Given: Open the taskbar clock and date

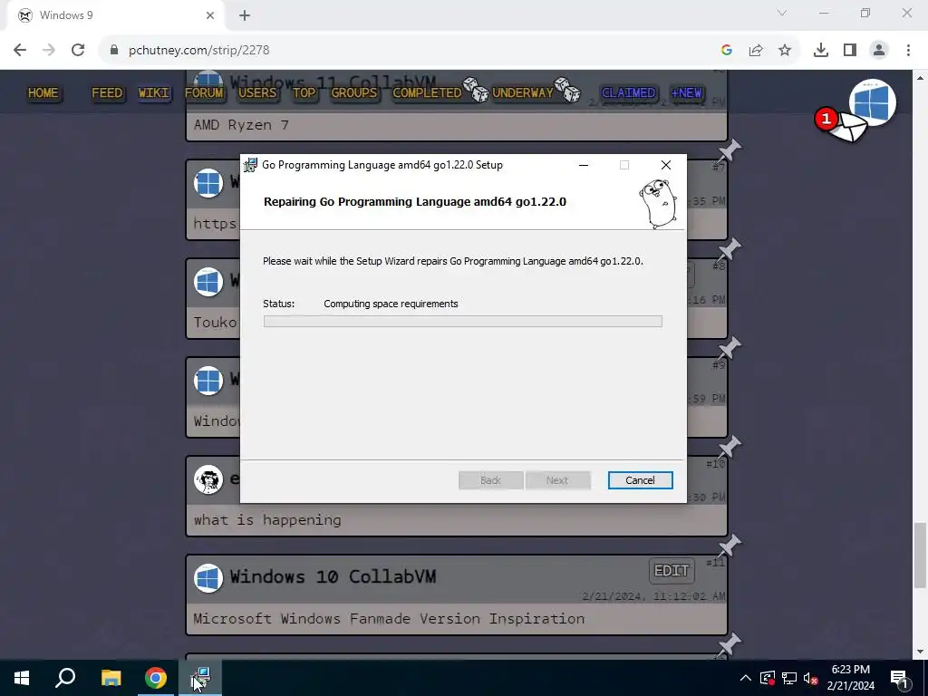Looking at the screenshot, I should [x=850, y=678].
